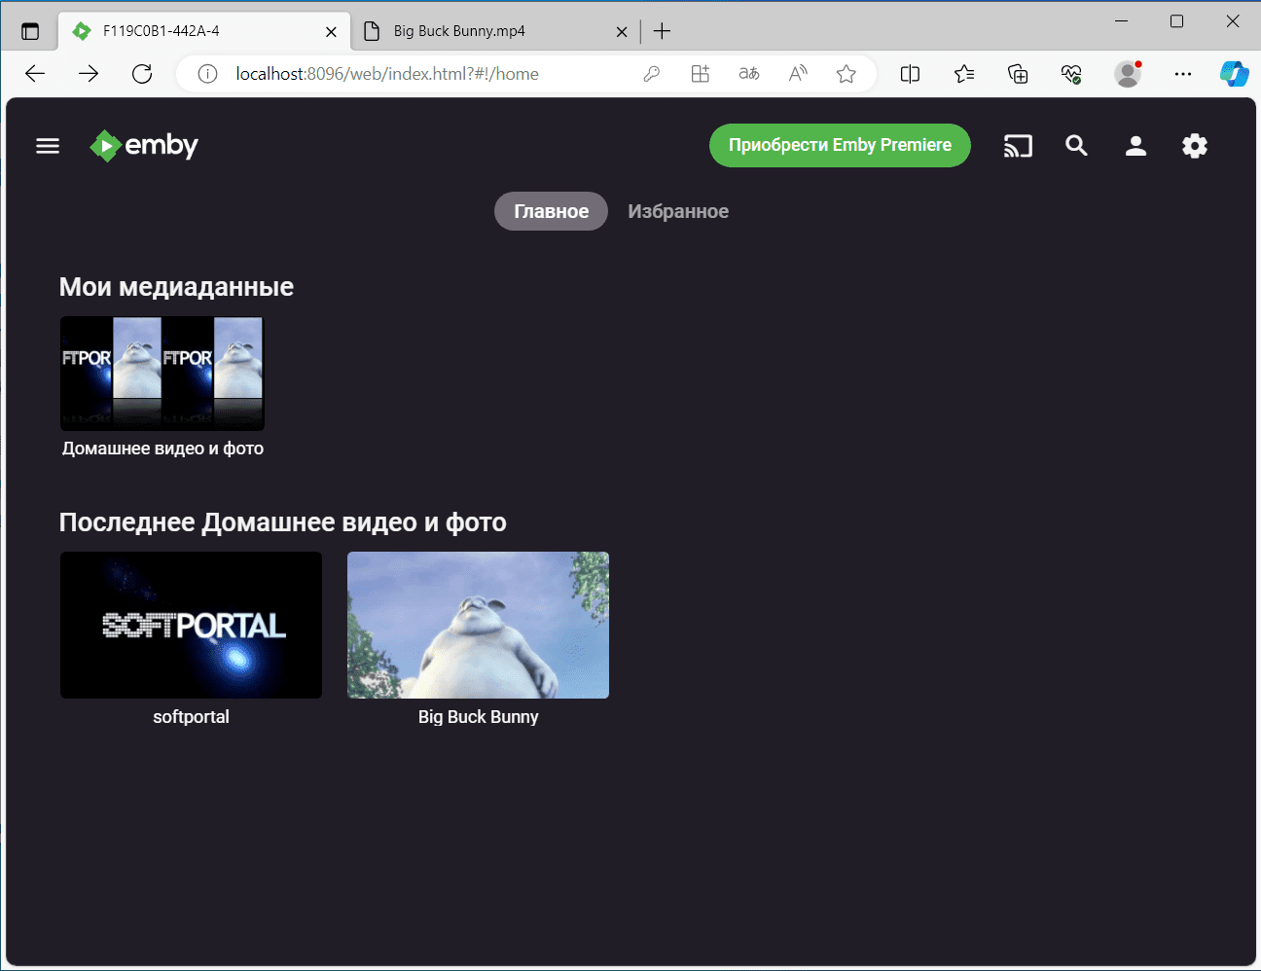Open the favorites list icon
The width and height of the screenshot is (1261, 971).
click(964, 74)
